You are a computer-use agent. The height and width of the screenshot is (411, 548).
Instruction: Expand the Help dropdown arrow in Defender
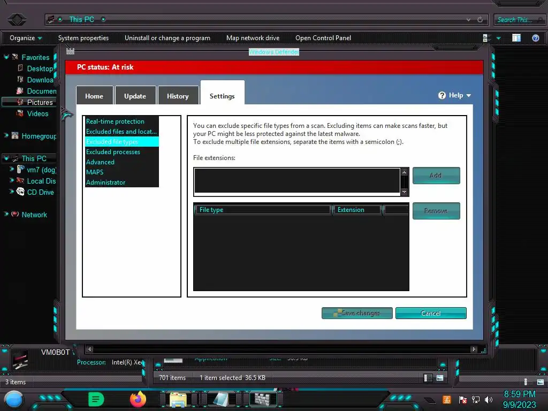[x=469, y=95]
